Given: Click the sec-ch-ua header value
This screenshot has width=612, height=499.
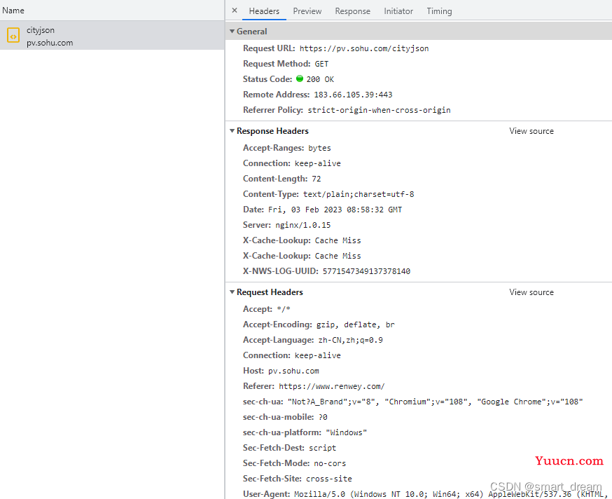Looking at the screenshot, I should click(x=435, y=402).
